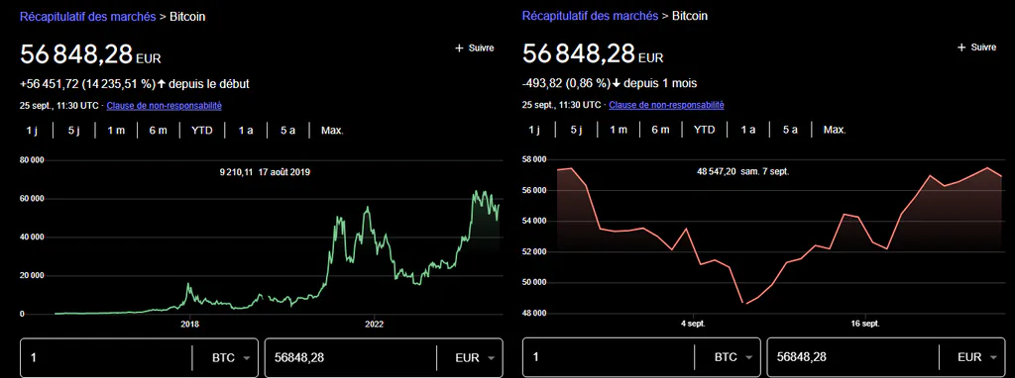
Task: Show the Max. range on right chart
Action: [835, 130]
